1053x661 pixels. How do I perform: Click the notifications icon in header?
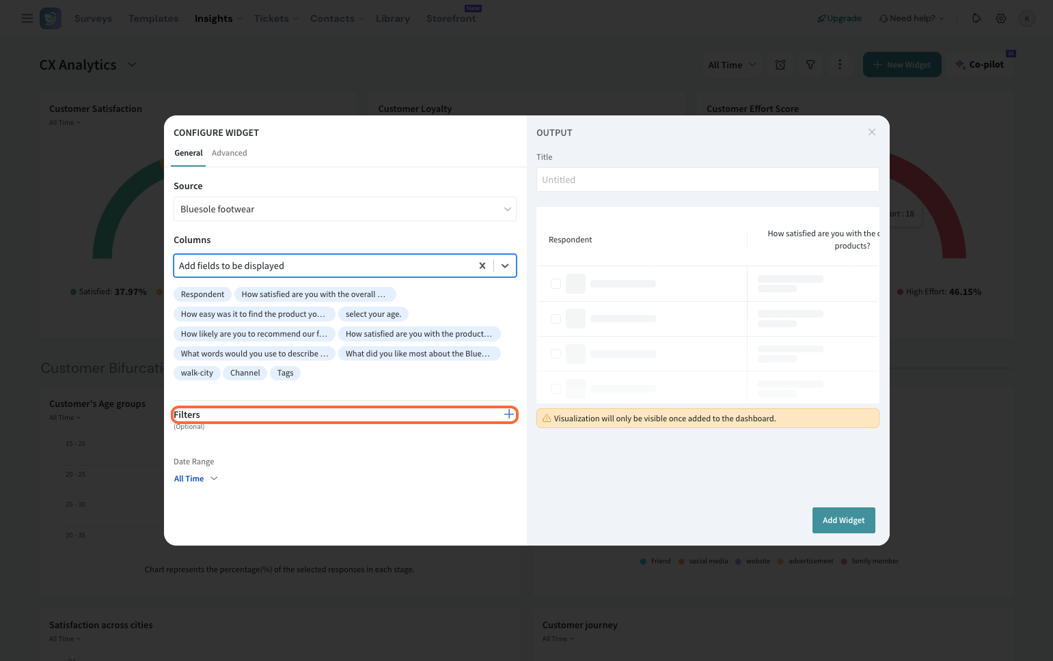pyautogui.click(x=976, y=18)
